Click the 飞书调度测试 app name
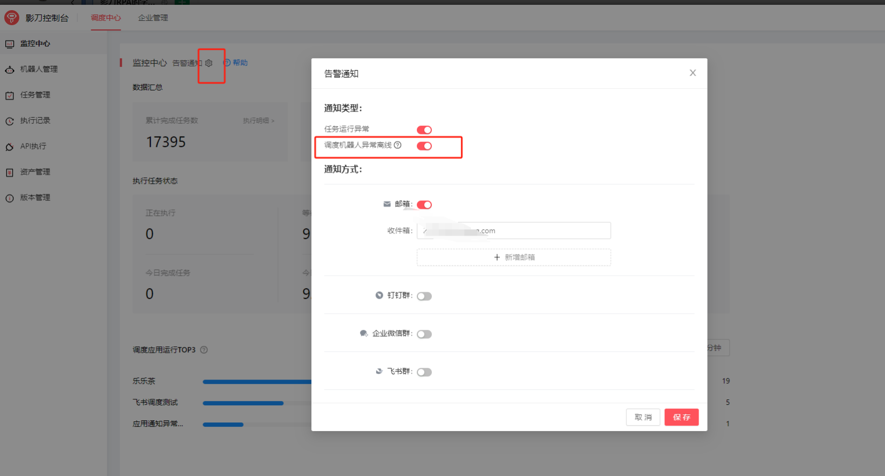The height and width of the screenshot is (476, 885). click(155, 403)
